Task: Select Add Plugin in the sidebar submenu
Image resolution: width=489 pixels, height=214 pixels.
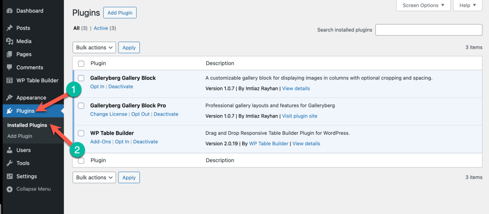Action: [20, 136]
